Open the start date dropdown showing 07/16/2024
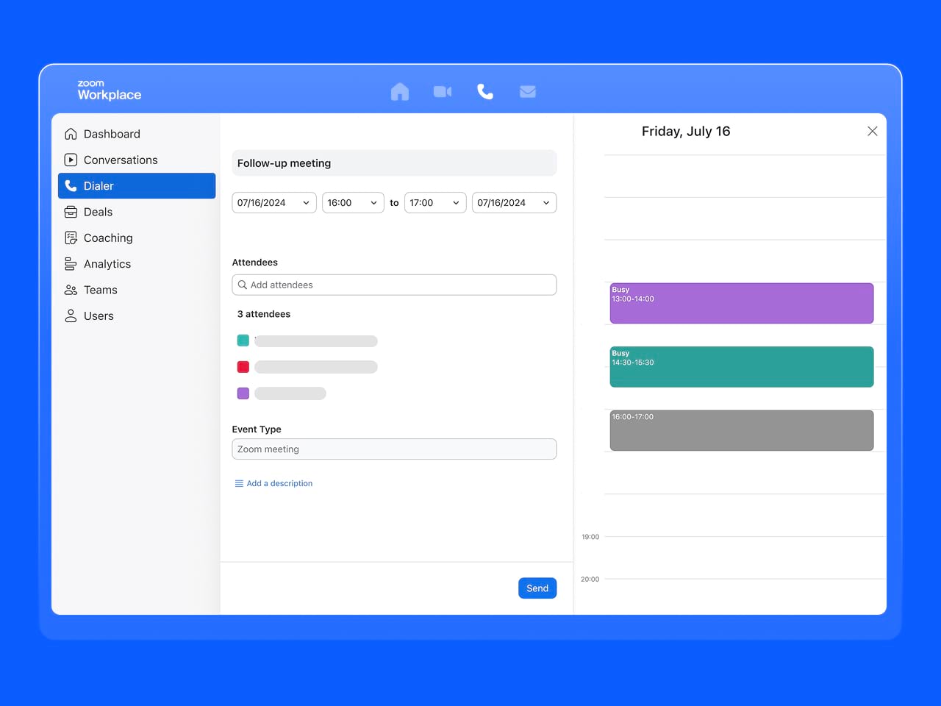Image resolution: width=941 pixels, height=706 pixels. click(x=273, y=202)
